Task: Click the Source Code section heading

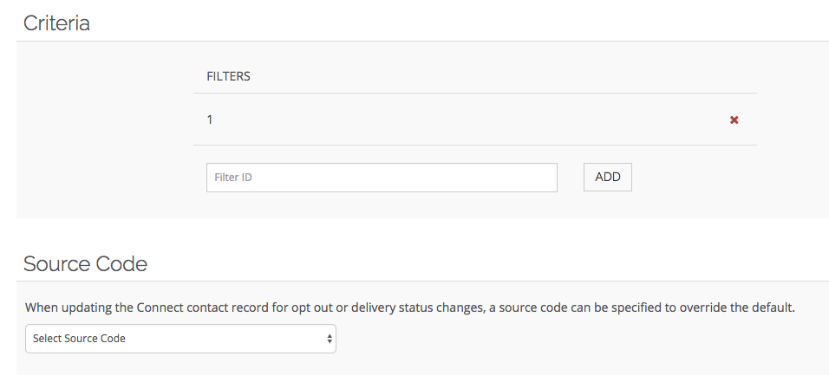Action: pos(85,263)
